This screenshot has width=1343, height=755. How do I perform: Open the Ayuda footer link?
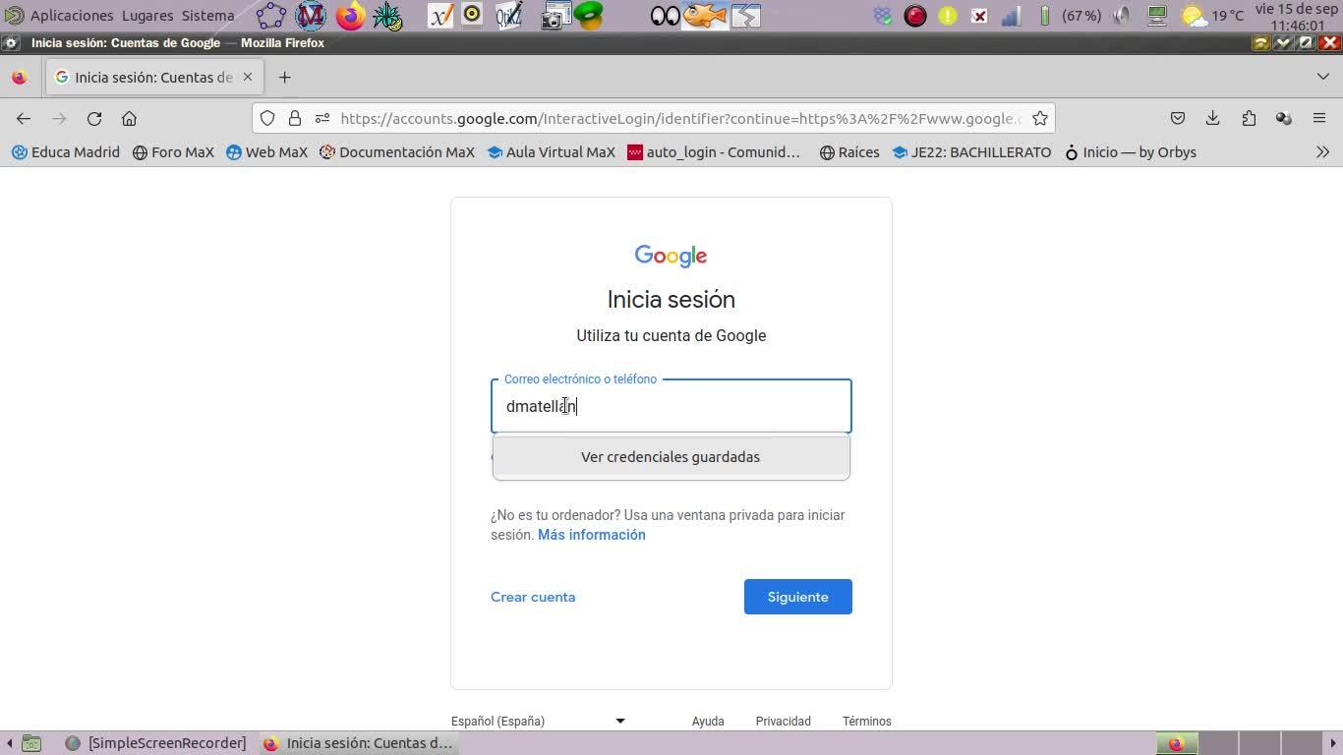click(708, 721)
